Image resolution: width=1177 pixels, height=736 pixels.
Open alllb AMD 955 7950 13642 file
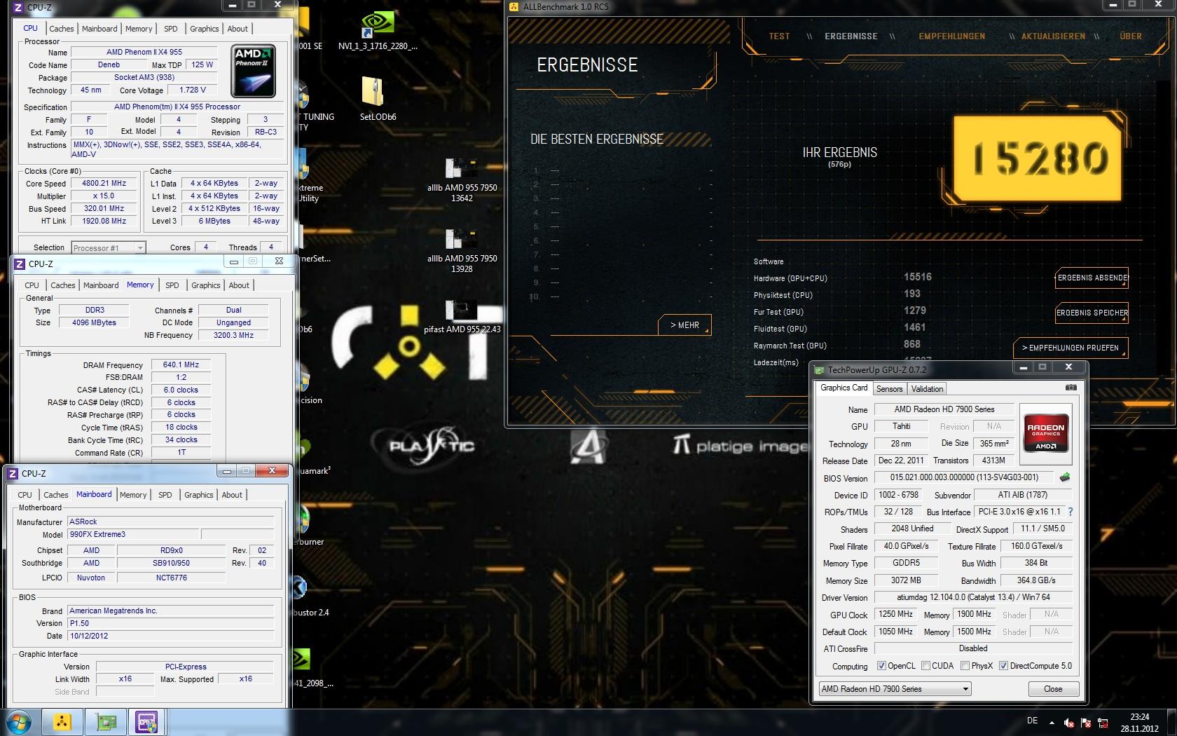pyautogui.click(x=462, y=181)
